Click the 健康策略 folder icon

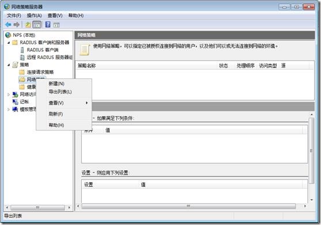click(x=22, y=87)
